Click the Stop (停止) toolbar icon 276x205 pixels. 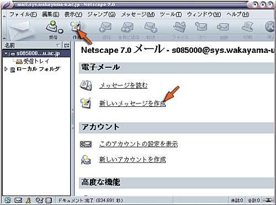(270, 27)
